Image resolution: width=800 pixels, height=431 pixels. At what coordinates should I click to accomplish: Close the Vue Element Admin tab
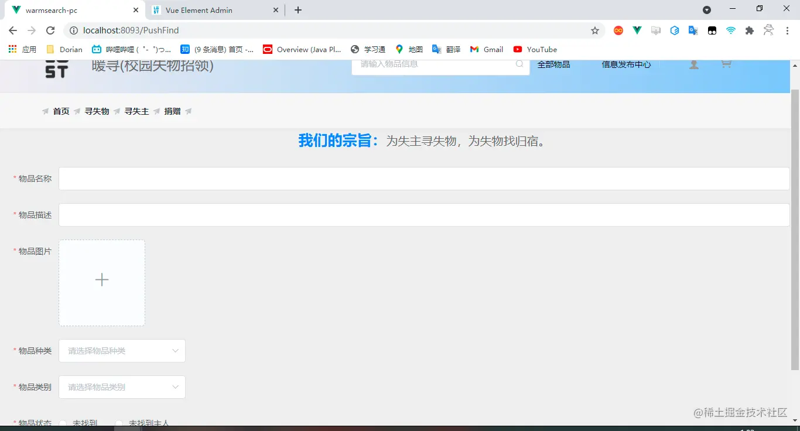click(x=276, y=10)
